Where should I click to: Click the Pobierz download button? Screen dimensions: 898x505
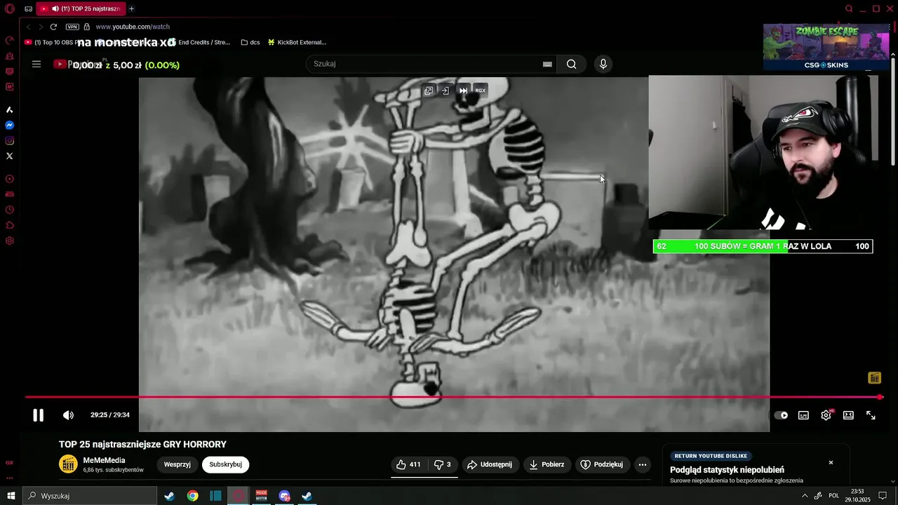point(547,464)
